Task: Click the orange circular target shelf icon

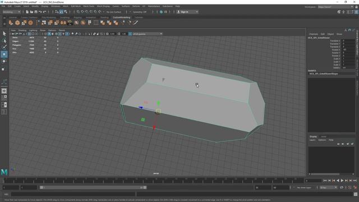Action: 30,22
